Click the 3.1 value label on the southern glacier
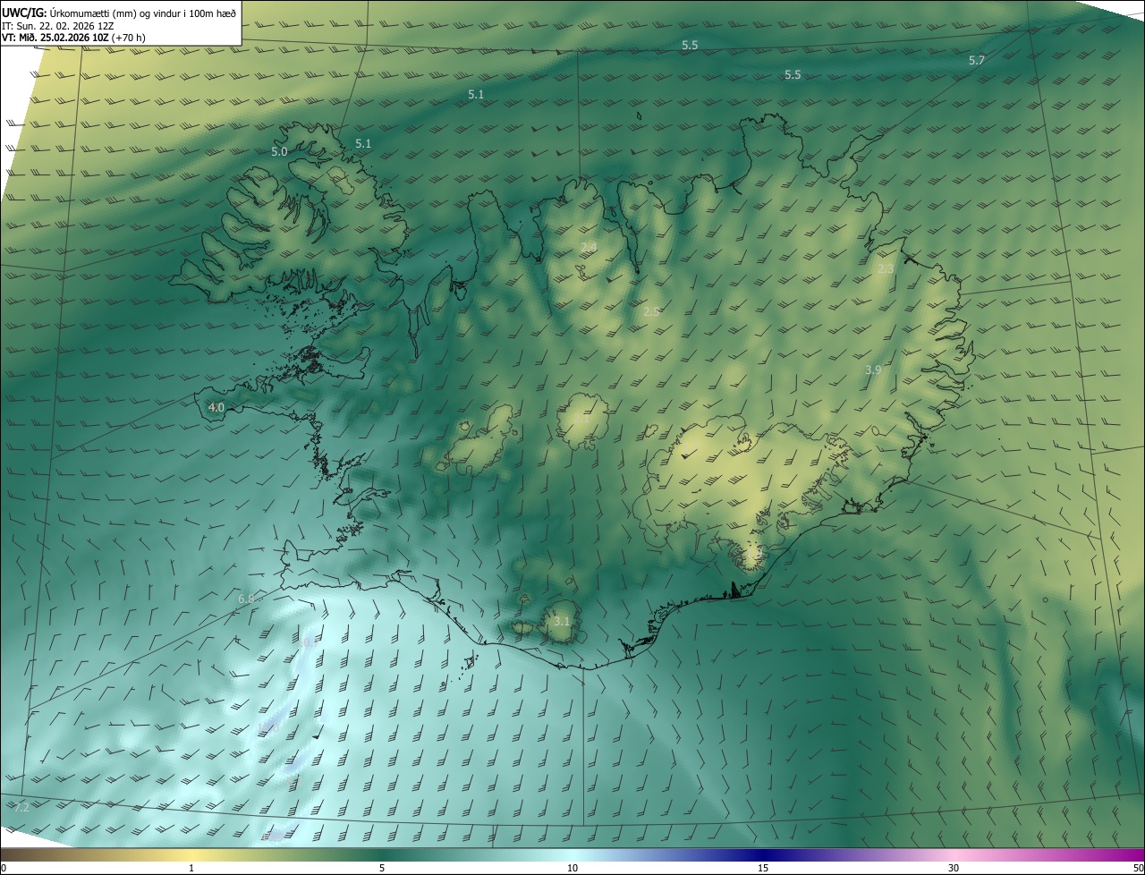Screen dimensions: 1145x875 tap(561, 621)
